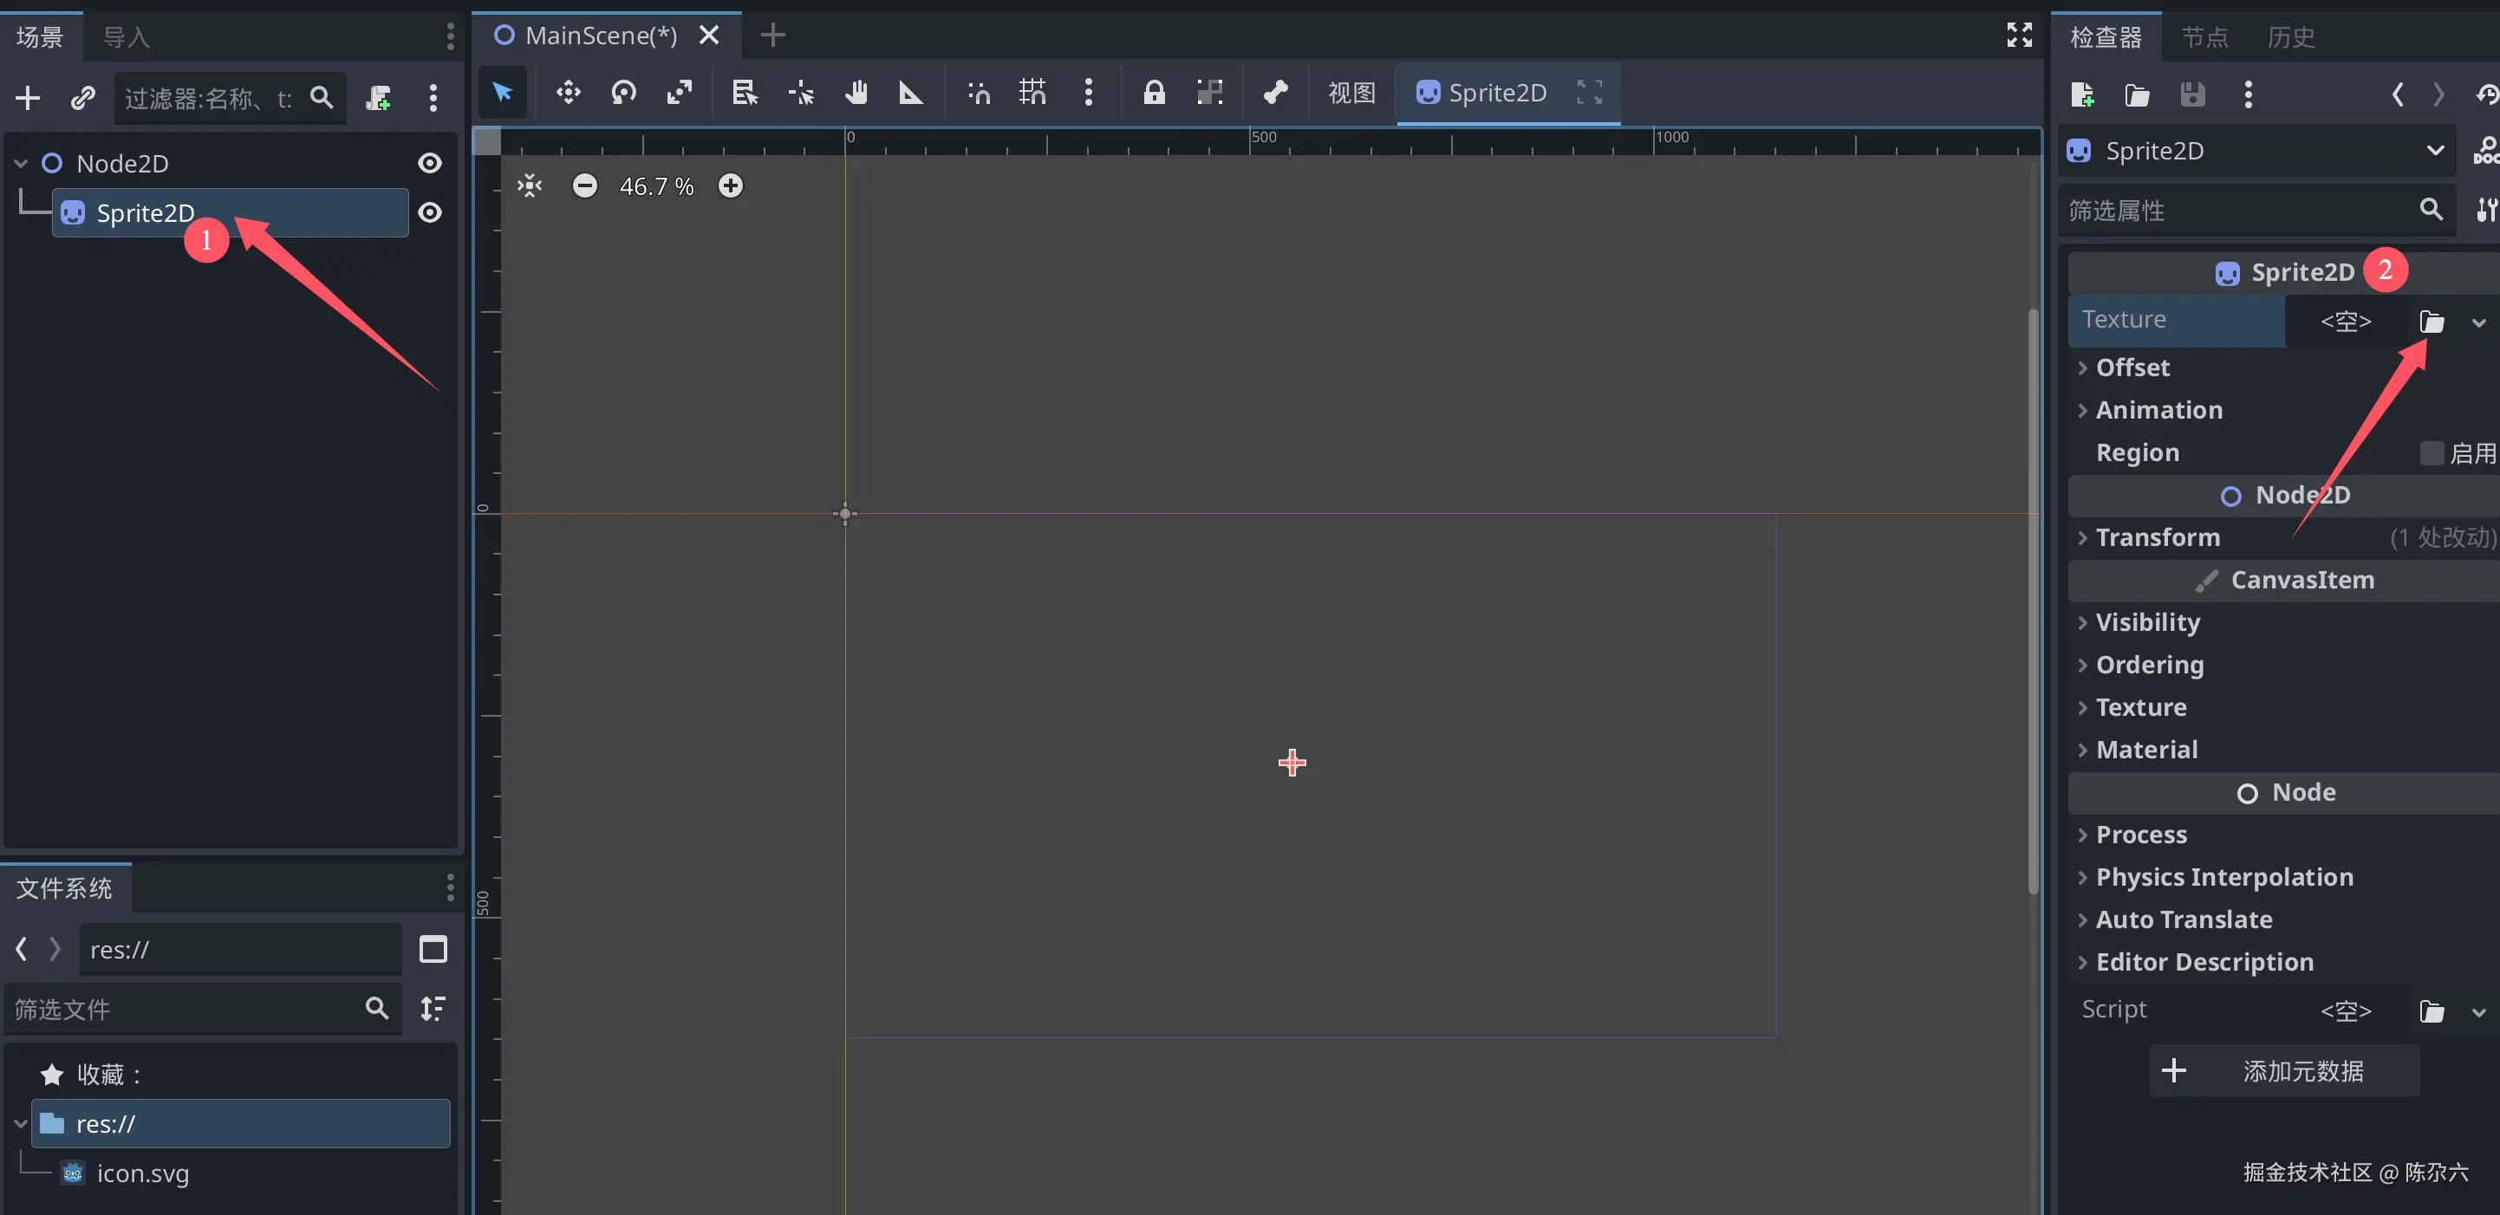Activate the Ruler measure tool

point(910,92)
